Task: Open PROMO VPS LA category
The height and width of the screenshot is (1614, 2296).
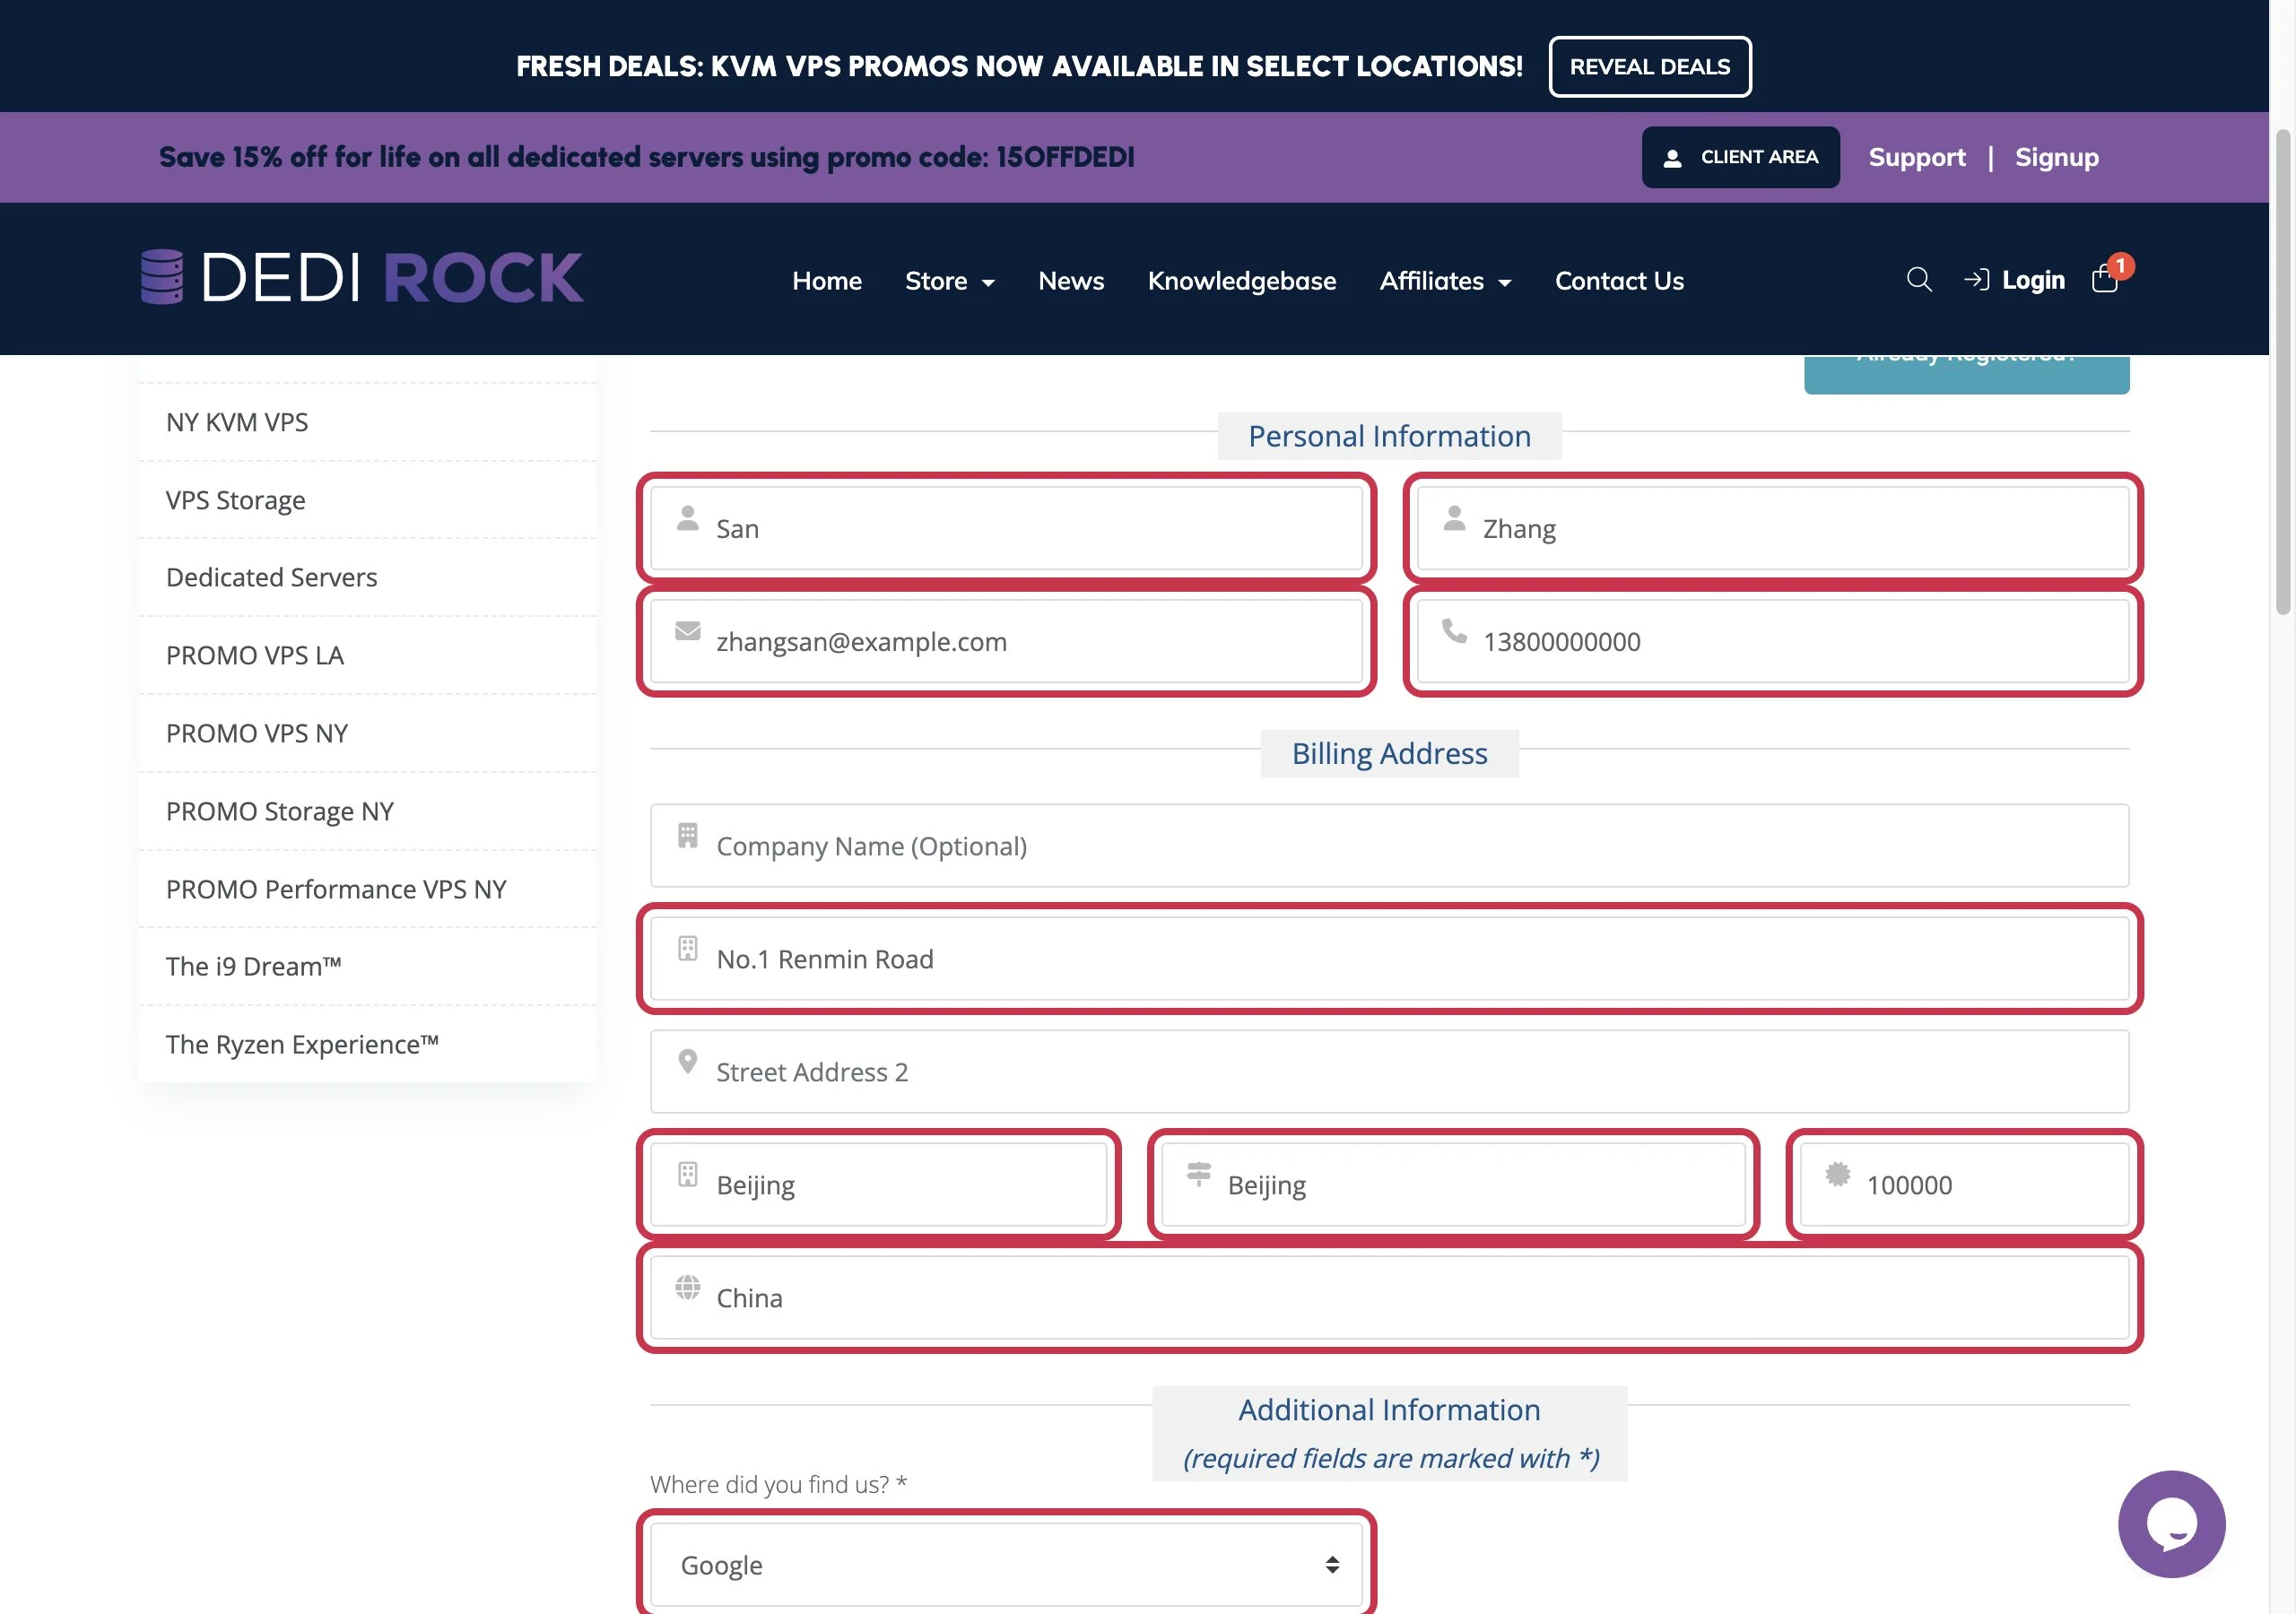Action: click(x=367, y=655)
